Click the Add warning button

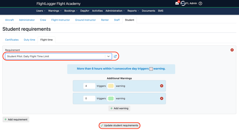point(119,108)
